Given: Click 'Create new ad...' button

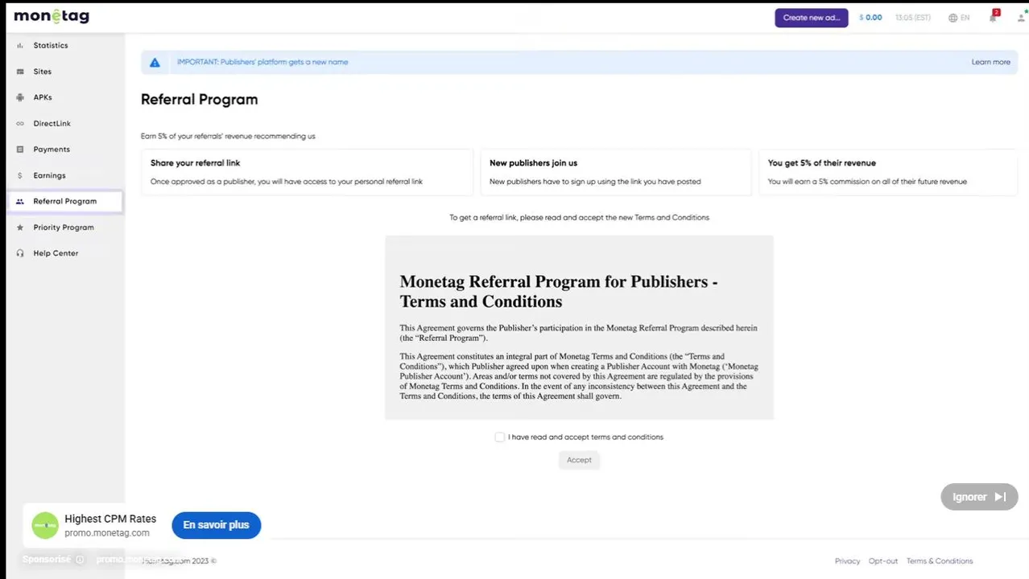Looking at the screenshot, I should (x=812, y=18).
